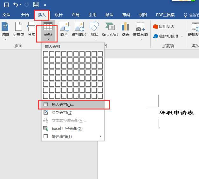Click the 封面 cover page icon
This screenshot has width=199, height=179.
tap(5, 26)
